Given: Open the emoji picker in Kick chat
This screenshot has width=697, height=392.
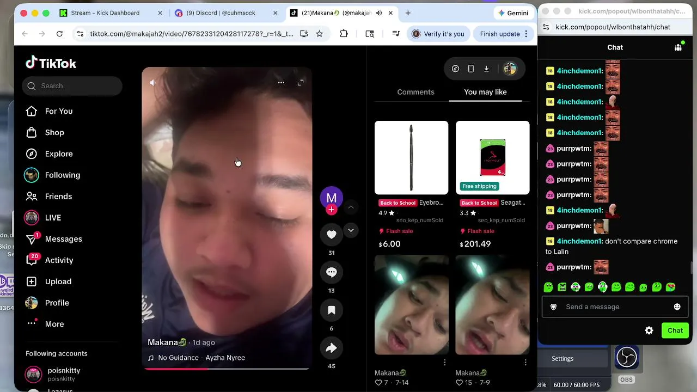Looking at the screenshot, I should pyautogui.click(x=677, y=307).
